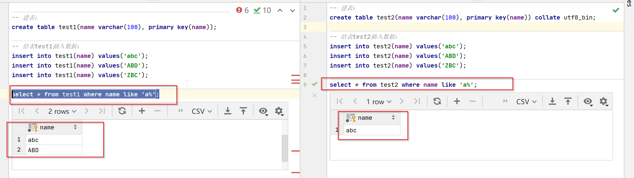This screenshot has width=634, height=178.
Task: Close the right query result panel
Action: (x=314, y=96)
